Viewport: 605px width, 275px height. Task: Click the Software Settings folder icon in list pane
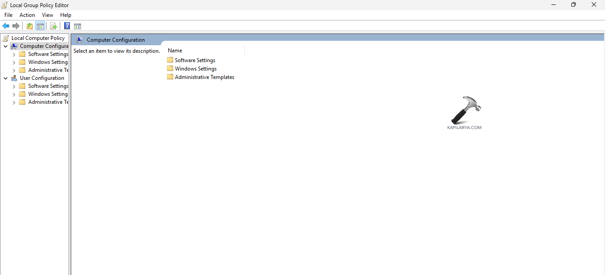coord(170,60)
